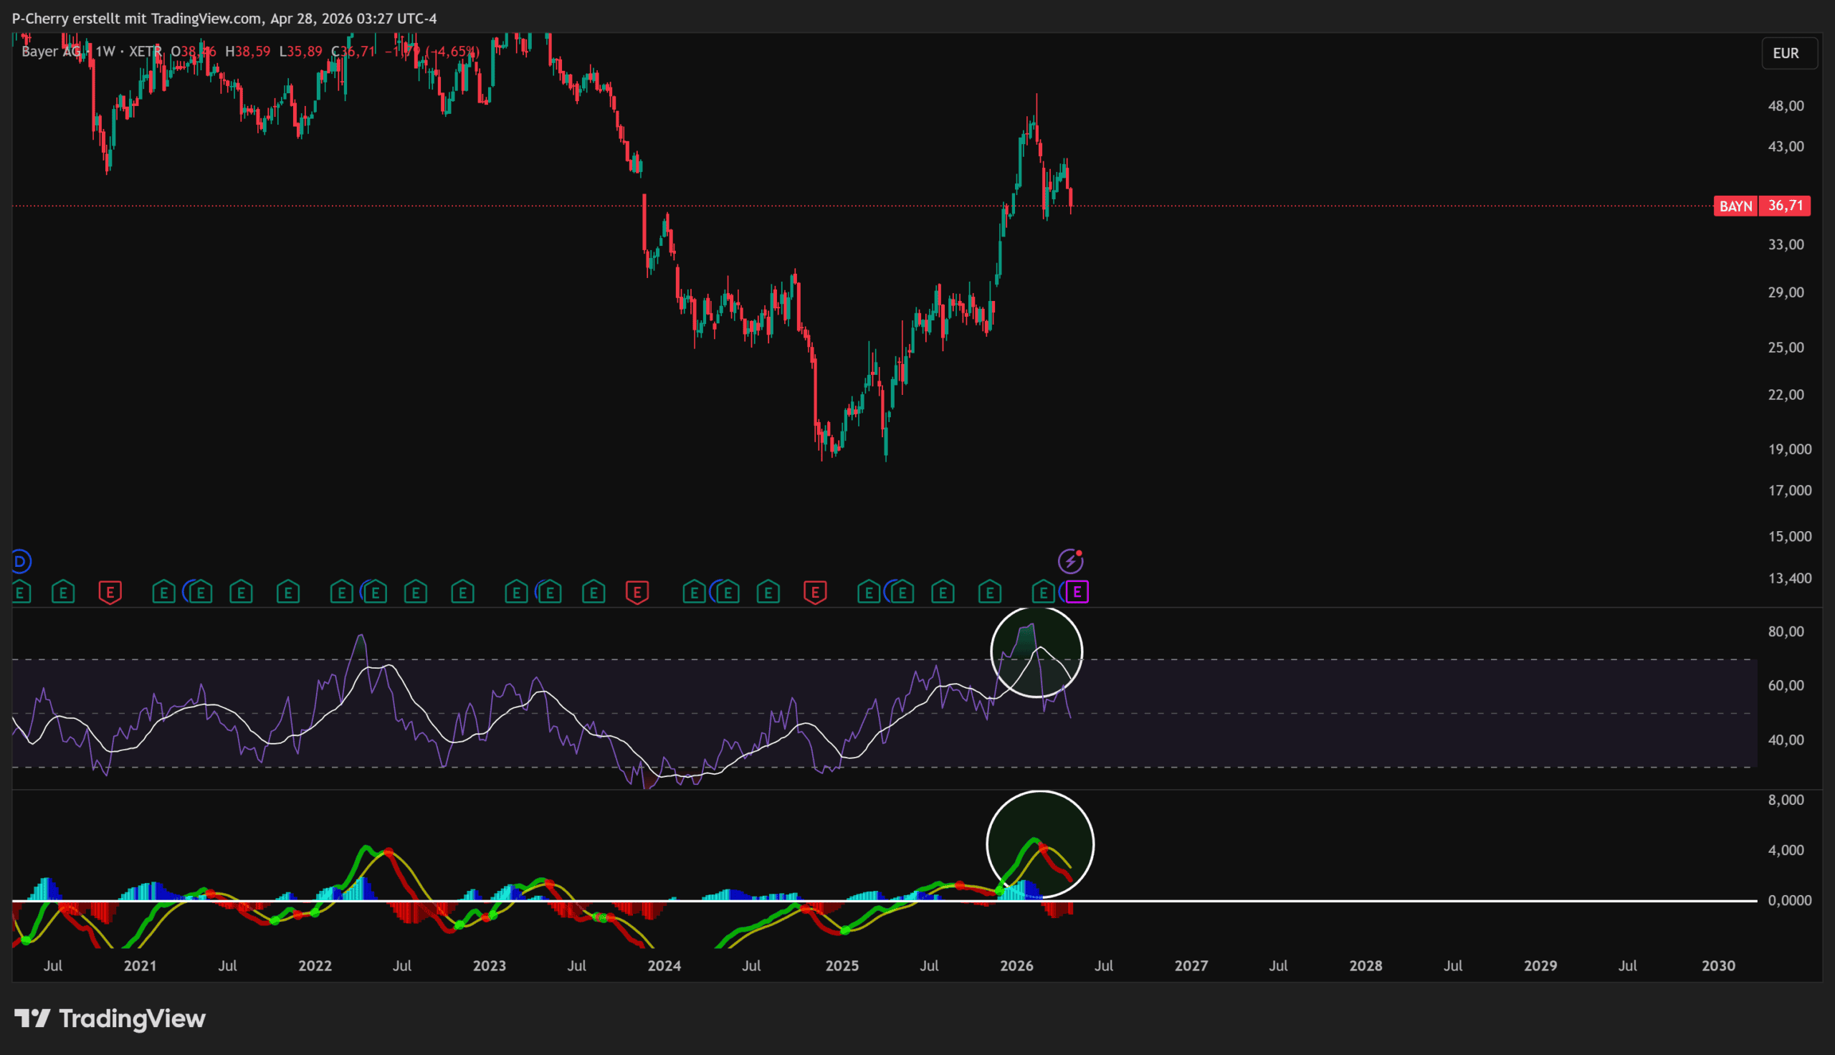Click the leftmost red earnings E marker
Image resolution: width=1835 pixels, height=1055 pixels.
110,592
